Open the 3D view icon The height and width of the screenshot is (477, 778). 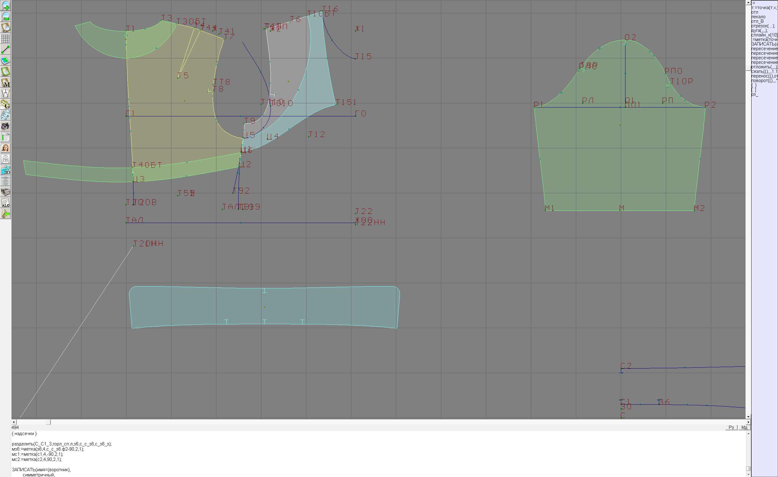pos(6,170)
